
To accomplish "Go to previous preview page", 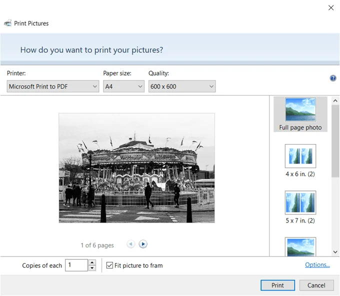I will point(131,244).
